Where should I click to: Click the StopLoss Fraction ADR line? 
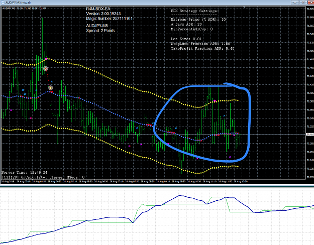click(x=200, y=44)
